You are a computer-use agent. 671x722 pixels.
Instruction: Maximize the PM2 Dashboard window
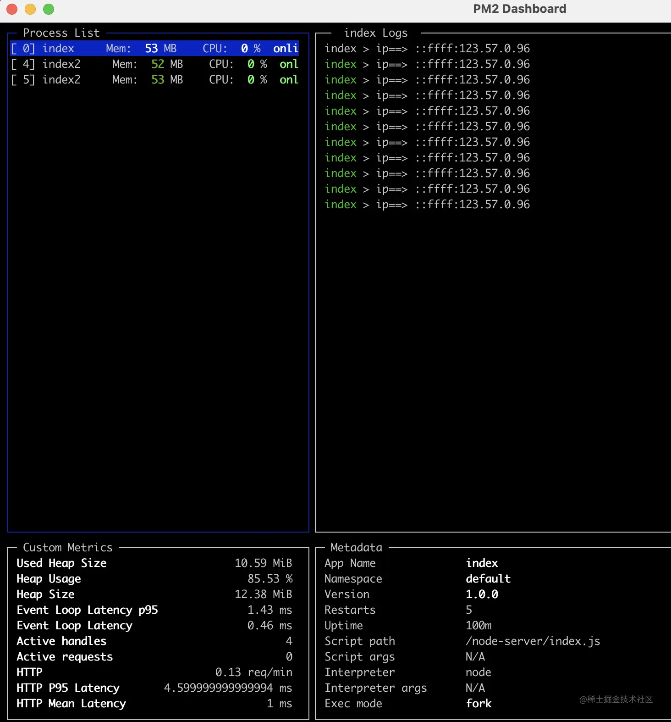coord(49,9)
